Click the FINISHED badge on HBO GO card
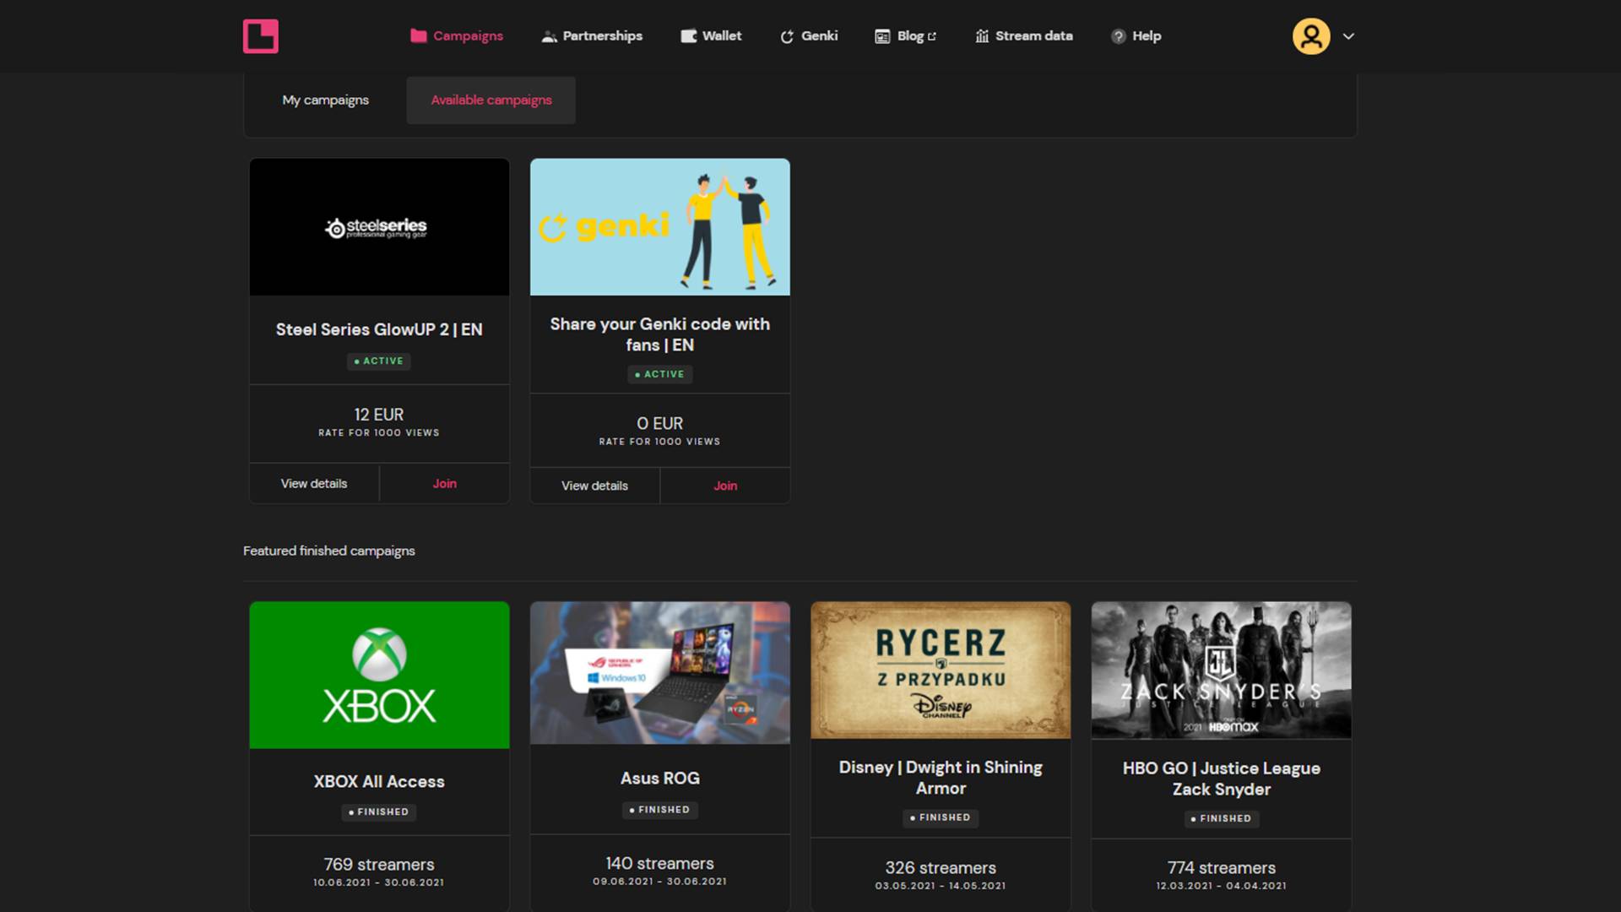Viewport: 1621px width, 912px height. point(1221,818)
